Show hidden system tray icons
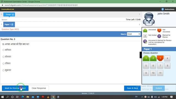This screenshot has width=176, height=99. click(x=142, y=97)
